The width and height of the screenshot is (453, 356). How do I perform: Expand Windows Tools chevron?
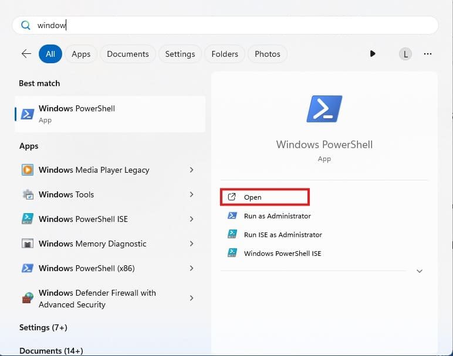point(191,194)
